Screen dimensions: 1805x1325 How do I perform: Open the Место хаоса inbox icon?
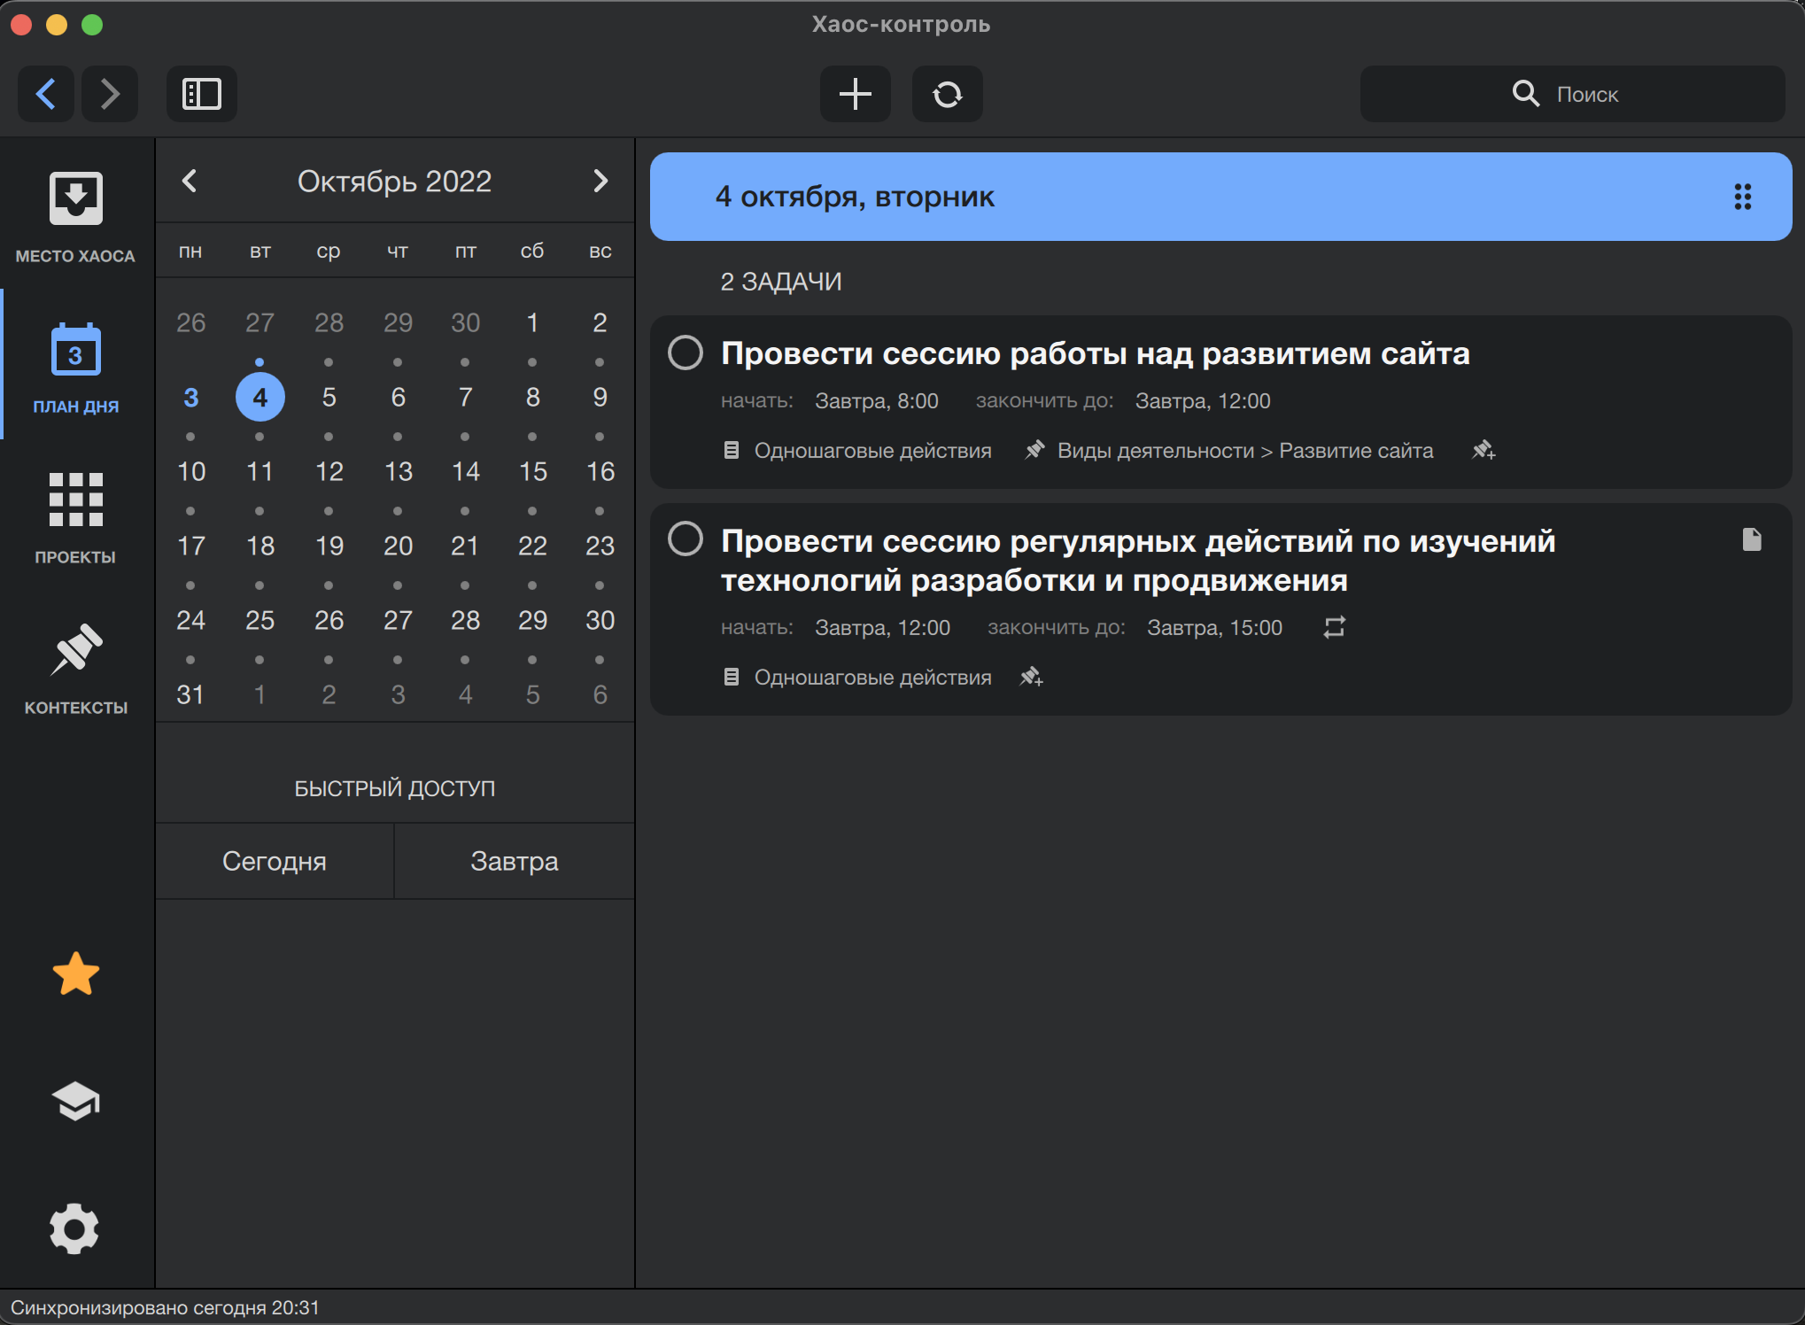click(75, 199)
